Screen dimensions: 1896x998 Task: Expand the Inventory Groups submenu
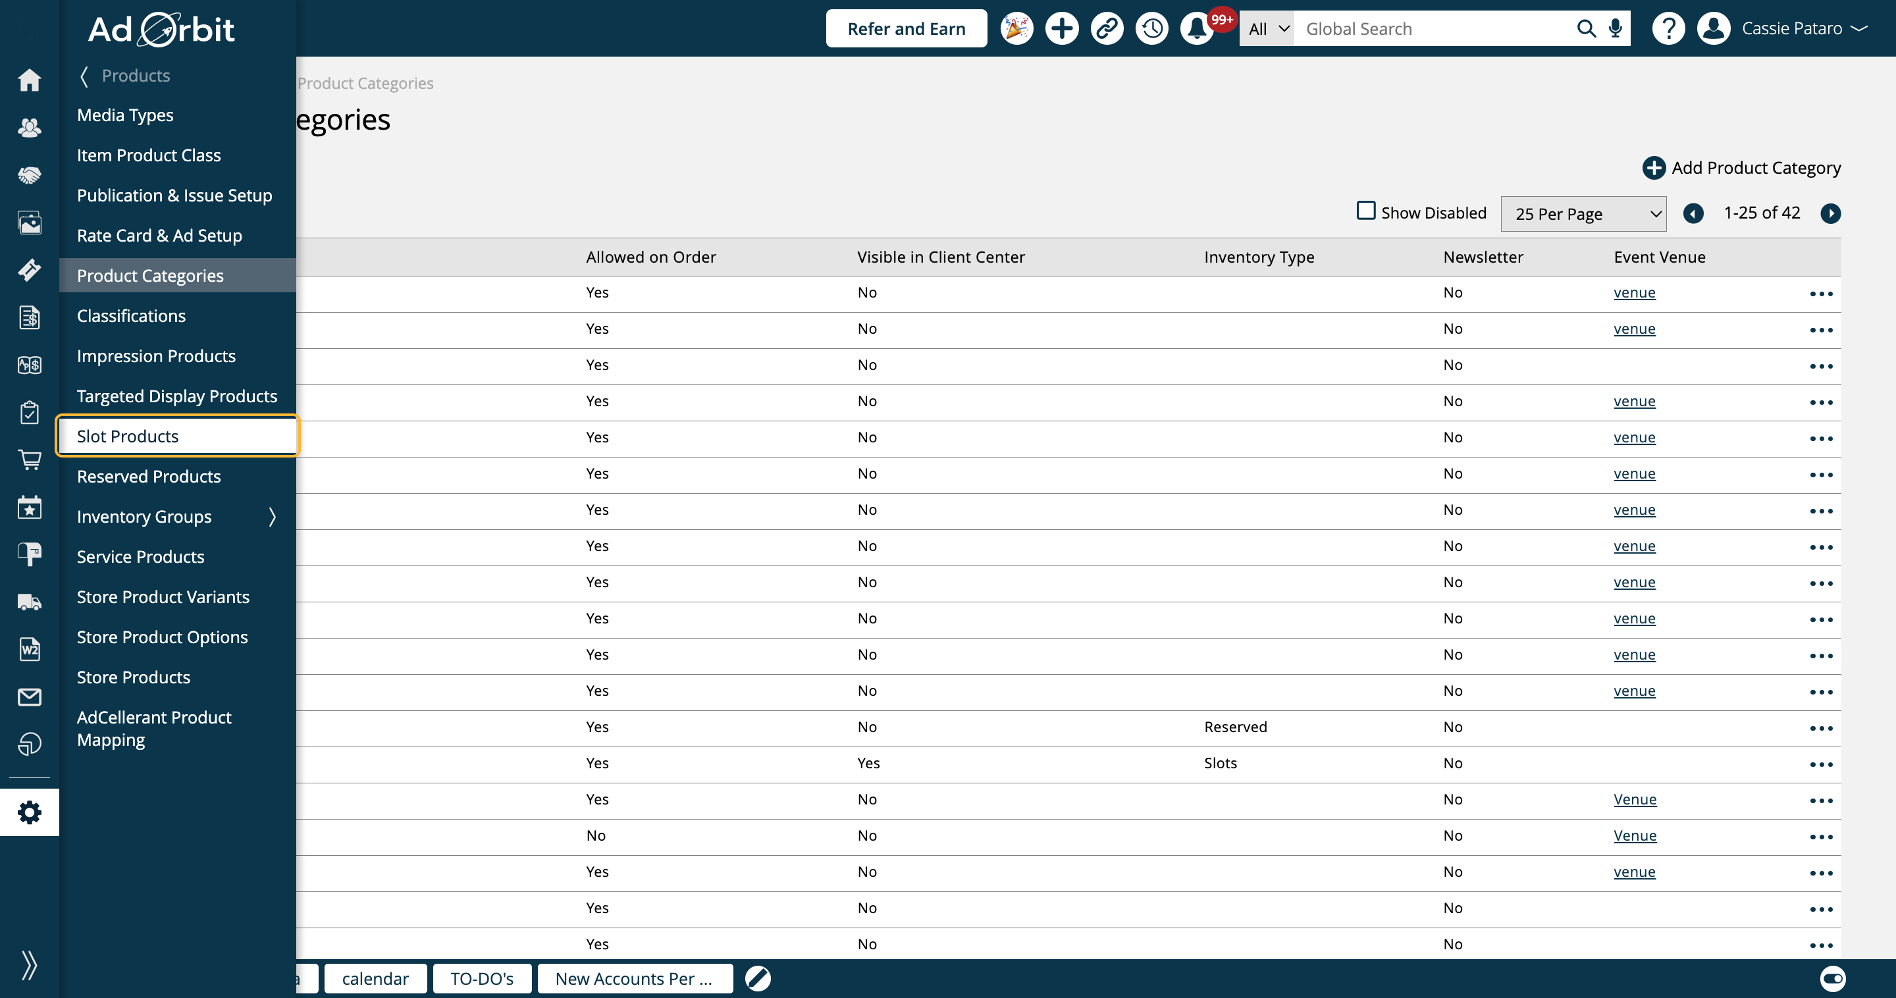click(x=273, y=517)
